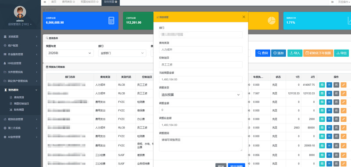Image resolution: width=351 pixels, height=167 pixels.
Task: Expand the 租赁信息管理 sidebar menu
Action: point(20,119)
